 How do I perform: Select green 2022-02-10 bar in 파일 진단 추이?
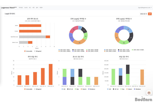pos(113,77)
